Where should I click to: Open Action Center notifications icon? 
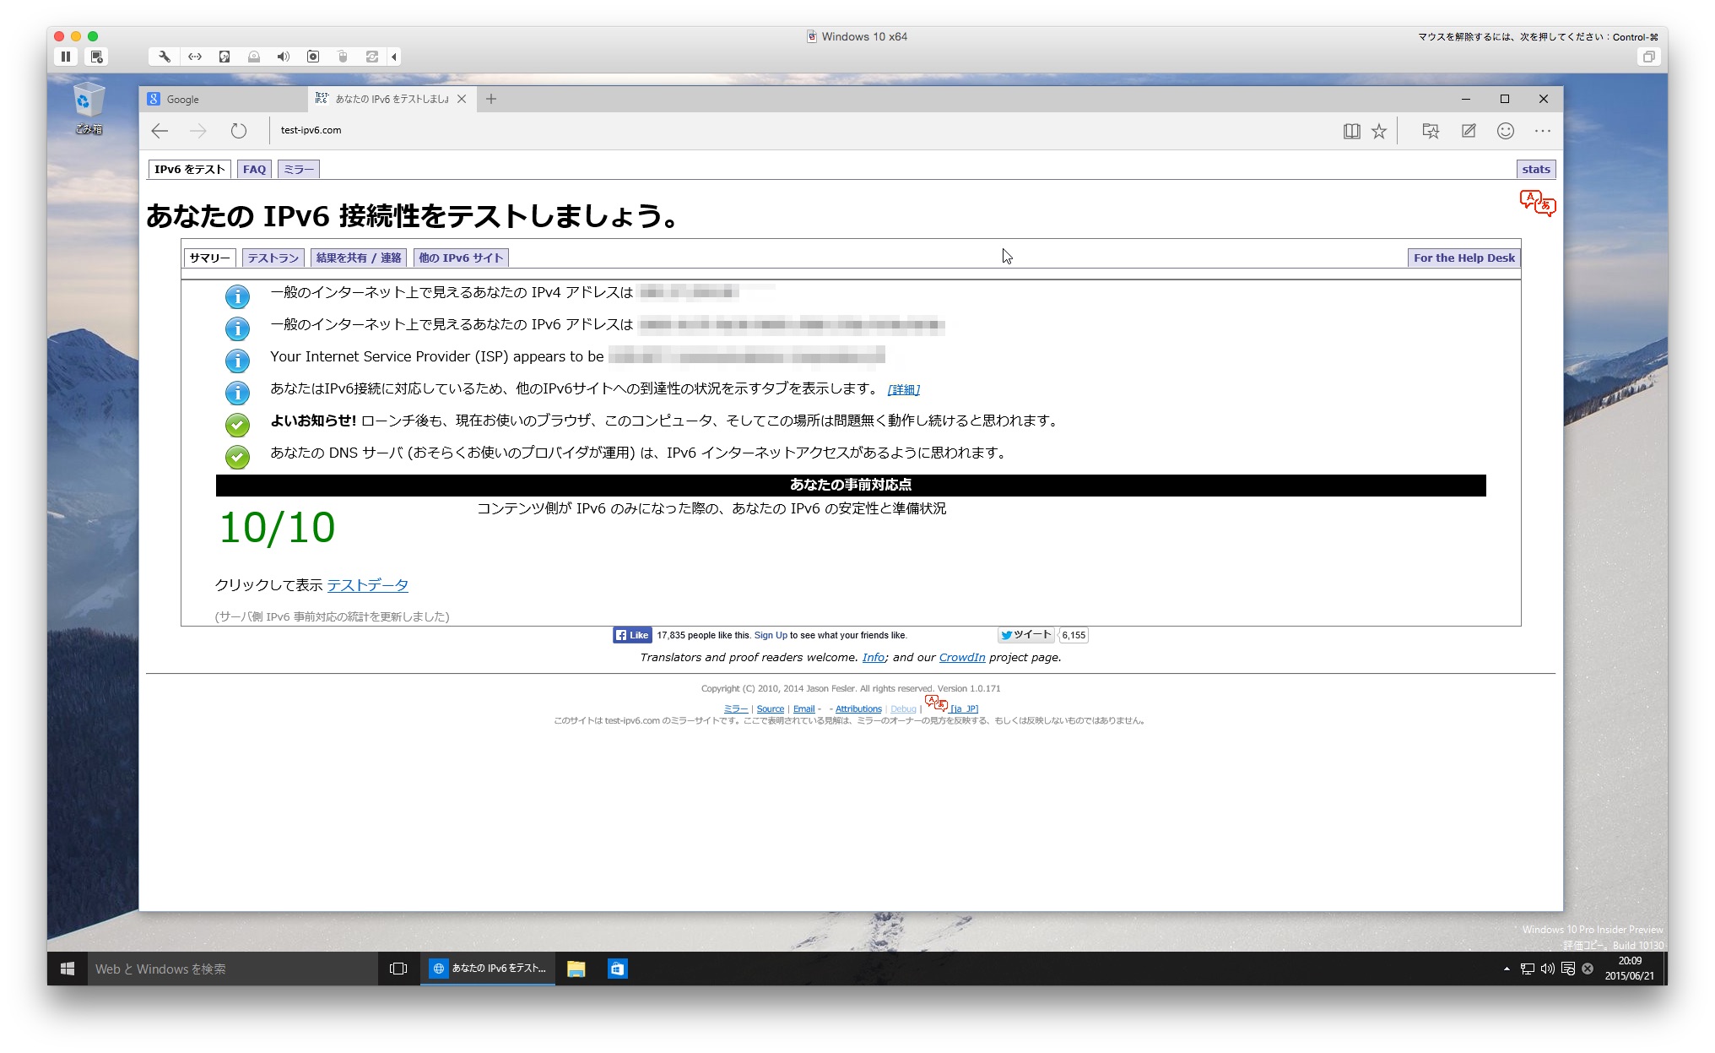click(x=1568, y=969)
